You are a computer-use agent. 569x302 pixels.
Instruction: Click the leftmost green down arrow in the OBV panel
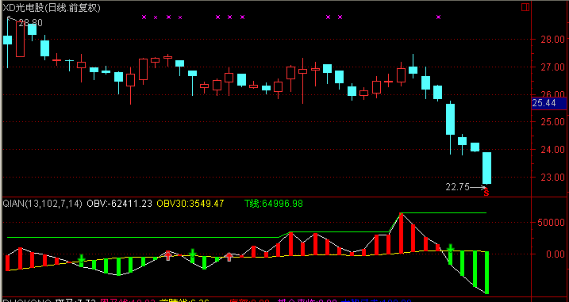[x=81, y=258]
